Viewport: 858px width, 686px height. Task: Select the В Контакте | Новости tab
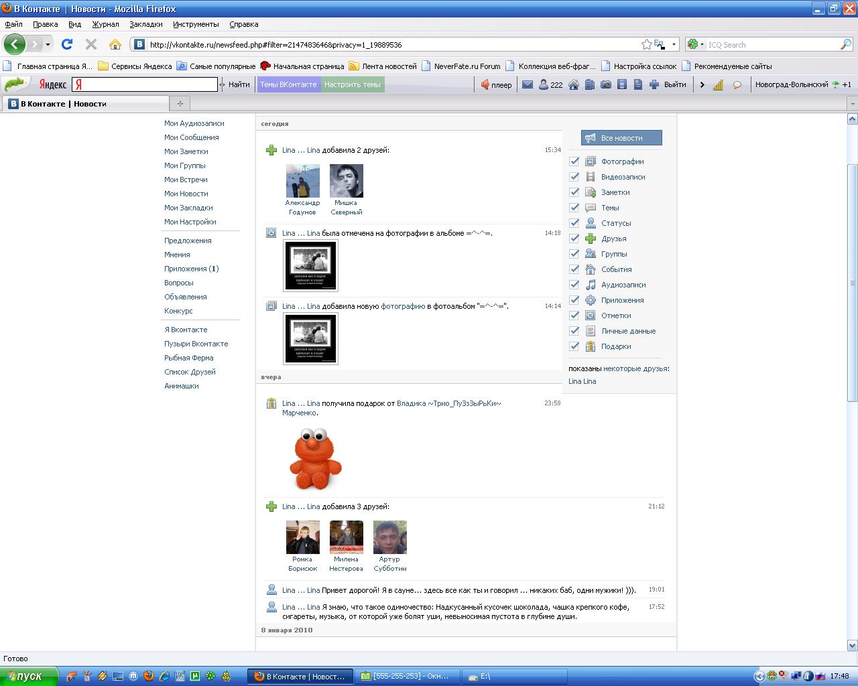tap(85, 103)
